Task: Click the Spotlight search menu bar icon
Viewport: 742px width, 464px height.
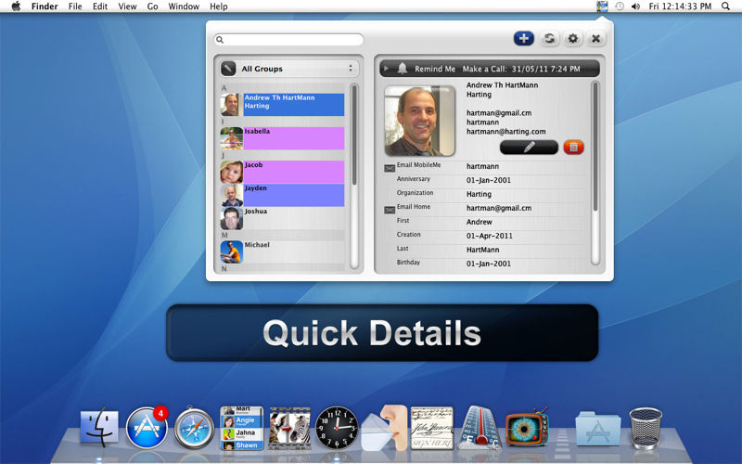Action: pos(725,6)
